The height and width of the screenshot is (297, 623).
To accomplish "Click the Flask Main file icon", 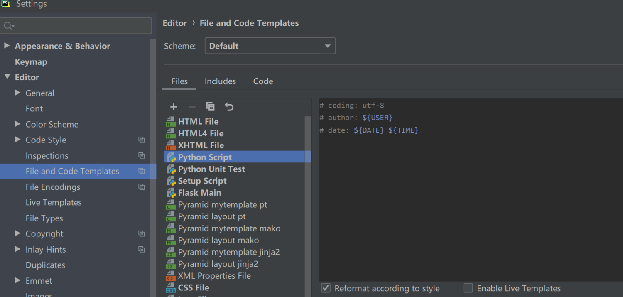I will (x=171, y=193).
